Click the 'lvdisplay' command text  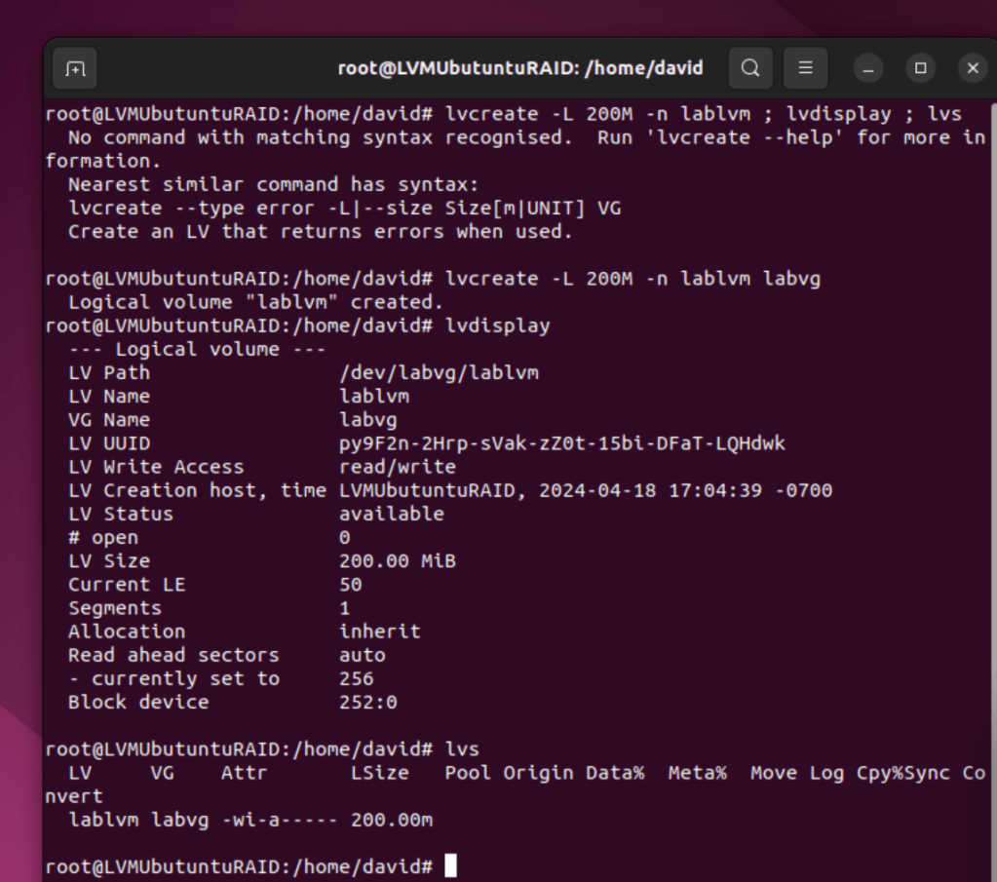(x=497, y=326)
